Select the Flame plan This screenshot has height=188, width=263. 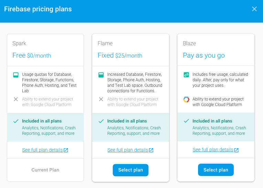[x=131, y=170]
